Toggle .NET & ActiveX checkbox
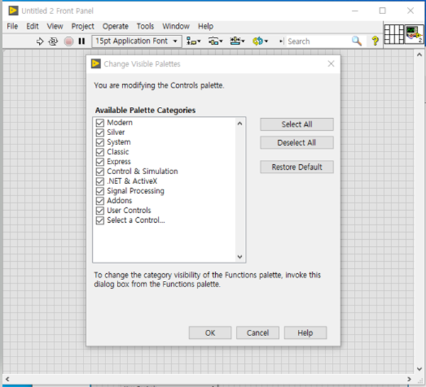This screenshot has height=387, width=426. coord(100,181)
